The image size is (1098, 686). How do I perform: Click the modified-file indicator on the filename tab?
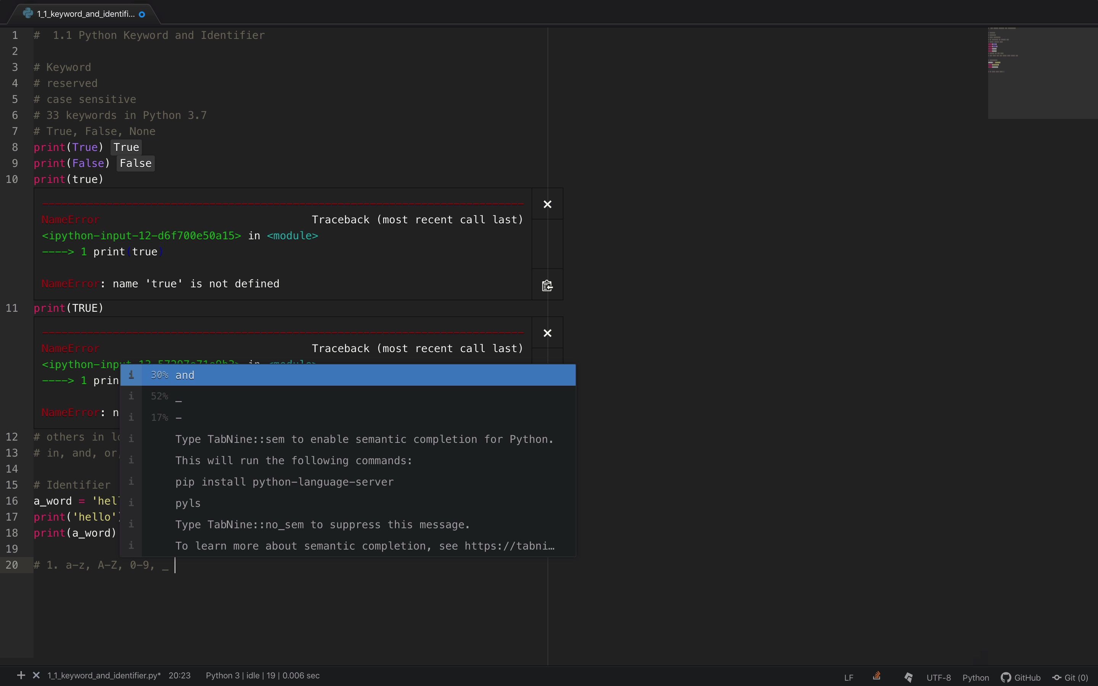(143, 14)
